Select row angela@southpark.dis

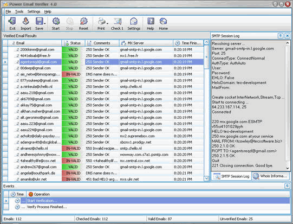[106, 173]
